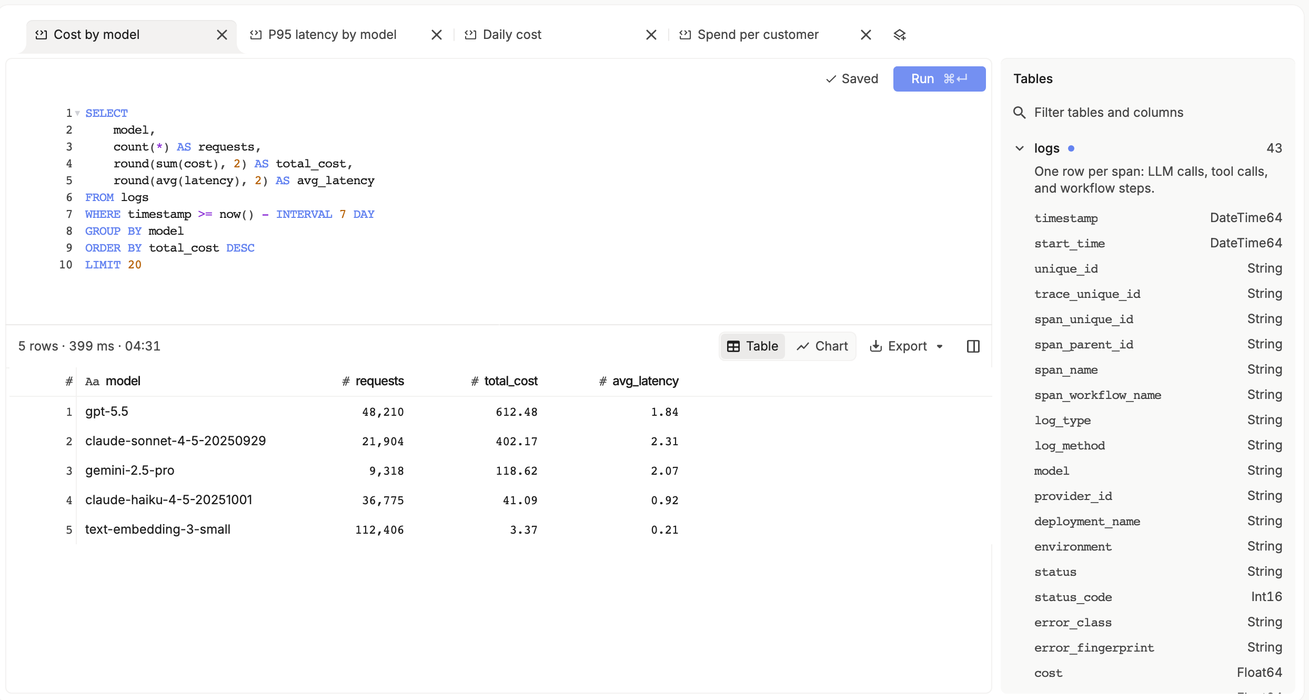The height and width of the screenshot is (700, 1309).
Task: Click the LIMIT 20 line in editor
Action: (113, 265)
